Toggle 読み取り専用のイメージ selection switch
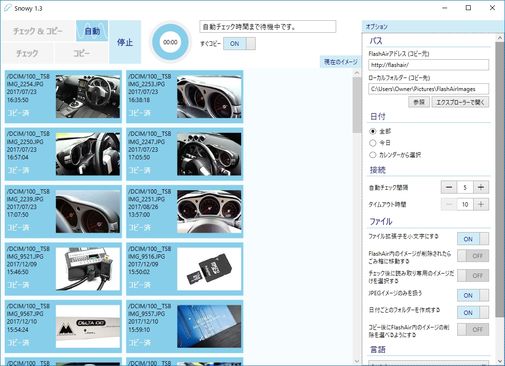 coord(473,275)
